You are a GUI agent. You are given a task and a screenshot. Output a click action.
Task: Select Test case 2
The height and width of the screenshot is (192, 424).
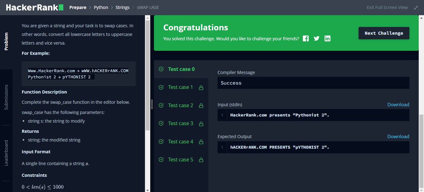181,105
